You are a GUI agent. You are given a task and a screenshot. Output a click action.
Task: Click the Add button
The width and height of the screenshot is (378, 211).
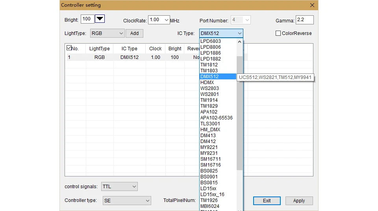(134, 33)
